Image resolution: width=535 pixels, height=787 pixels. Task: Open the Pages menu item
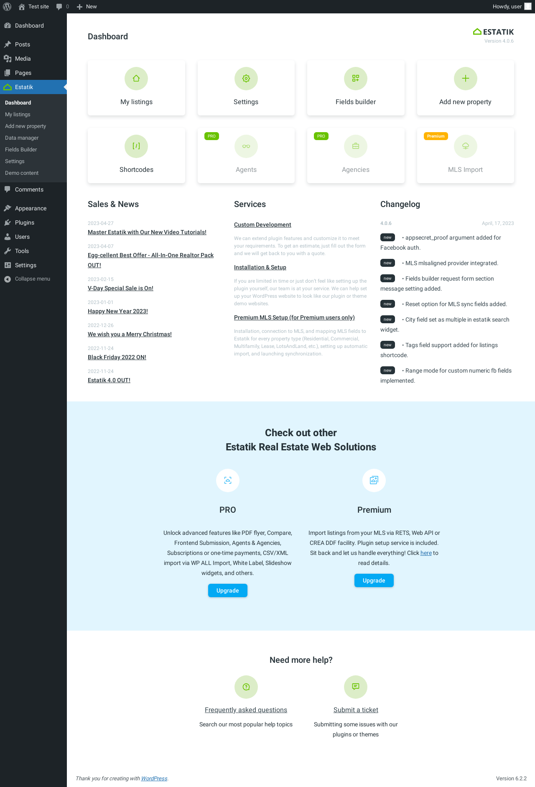33,73
